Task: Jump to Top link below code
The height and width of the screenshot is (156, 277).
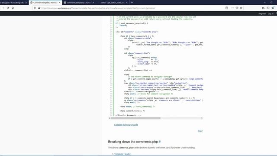Action: click(200, 131)
